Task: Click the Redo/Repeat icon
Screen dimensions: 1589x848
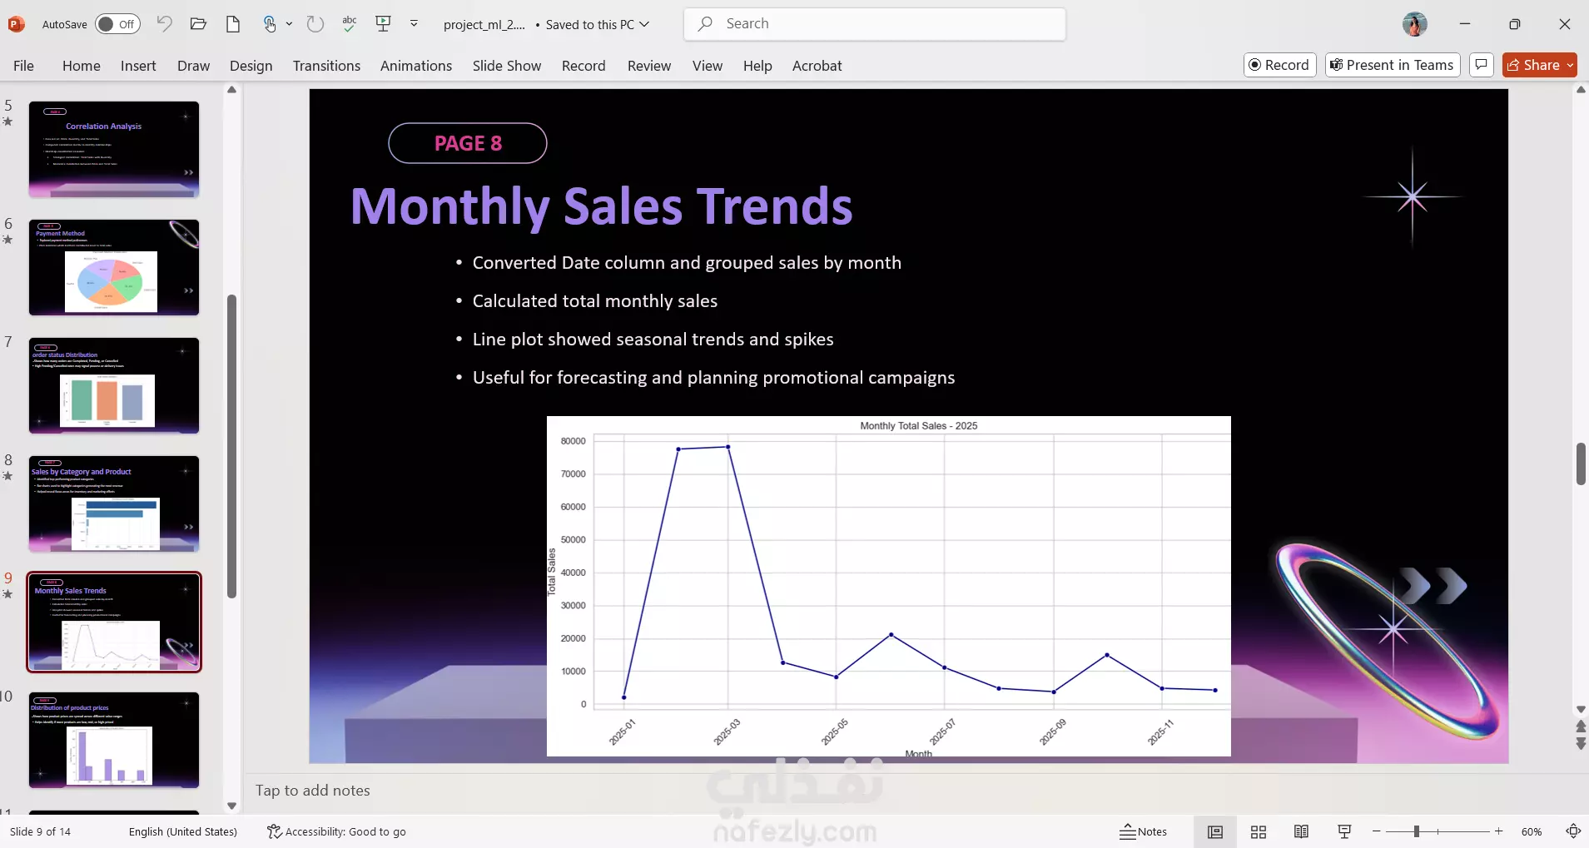Action: click(x=315, y=24)
